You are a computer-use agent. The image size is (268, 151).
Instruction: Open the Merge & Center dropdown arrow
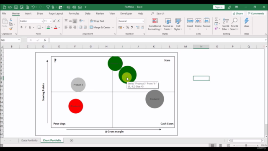tap(113, 27)
